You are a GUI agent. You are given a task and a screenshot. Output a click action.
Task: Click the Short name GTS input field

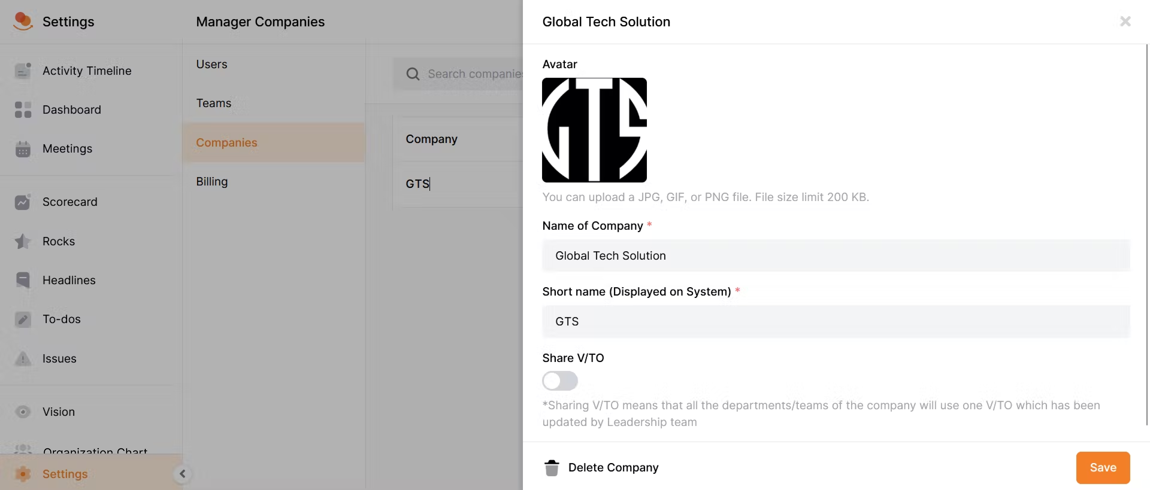pyautogui.click(x=836, y=322)
